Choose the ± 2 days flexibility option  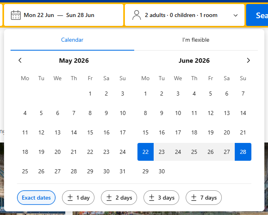(x=119, y=198)
